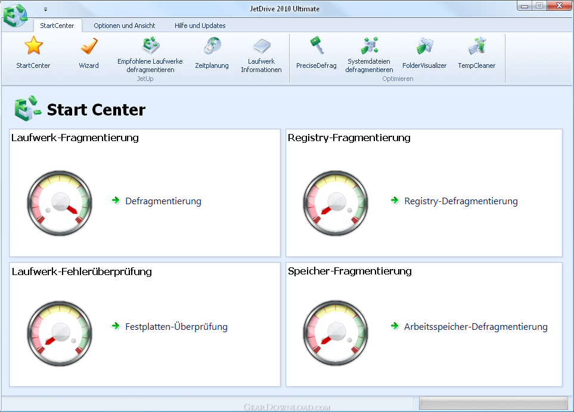Screen dimensions: 574x412
Task: Click the JetDrive application orb logo
Action: [15, 15]
